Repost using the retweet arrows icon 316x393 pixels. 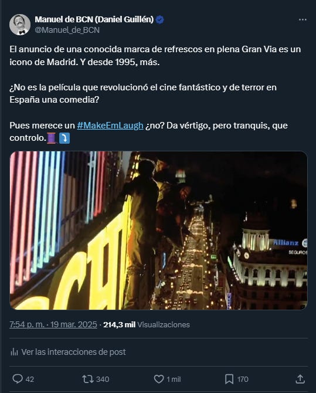tap(88, 379)
